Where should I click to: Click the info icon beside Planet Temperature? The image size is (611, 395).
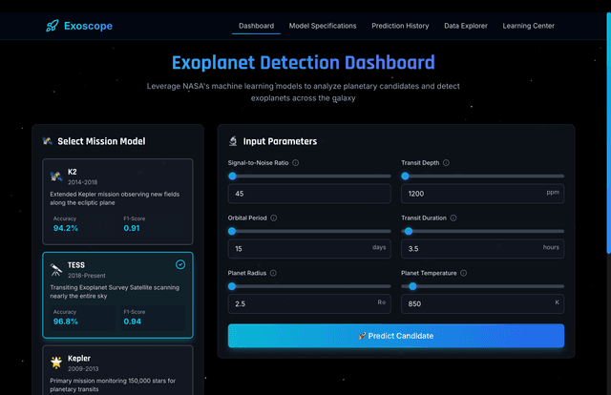(x=465, y=273)
